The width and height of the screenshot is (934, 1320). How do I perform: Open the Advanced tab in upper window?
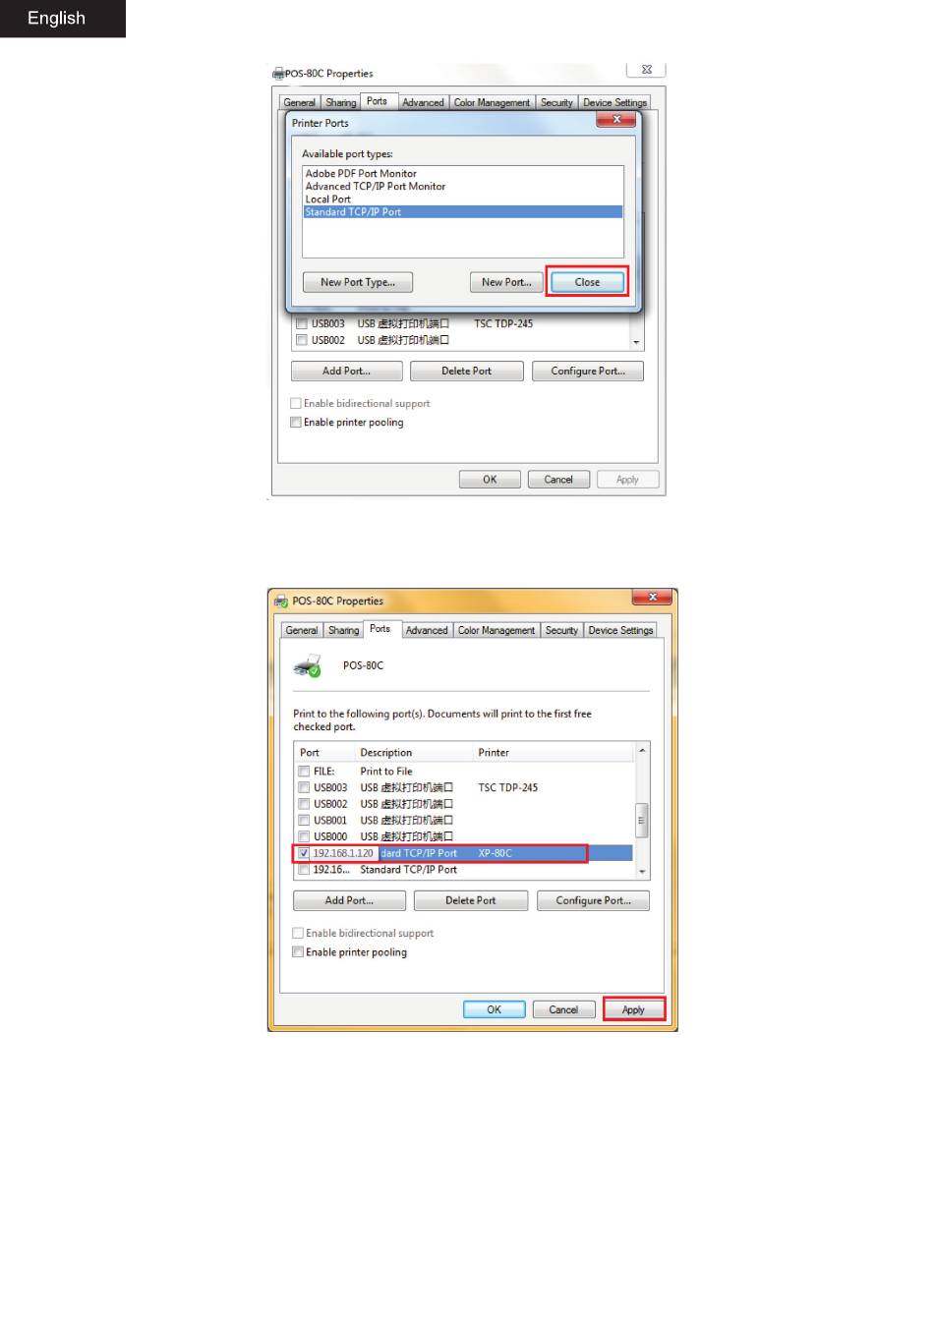(423, 102)
